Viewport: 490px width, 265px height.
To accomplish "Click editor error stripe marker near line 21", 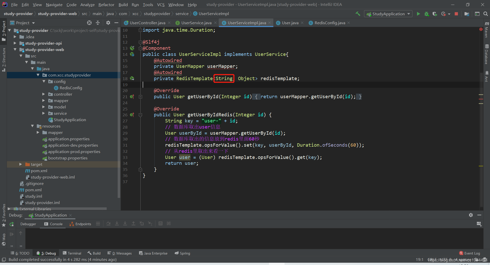I will [481, 95].
